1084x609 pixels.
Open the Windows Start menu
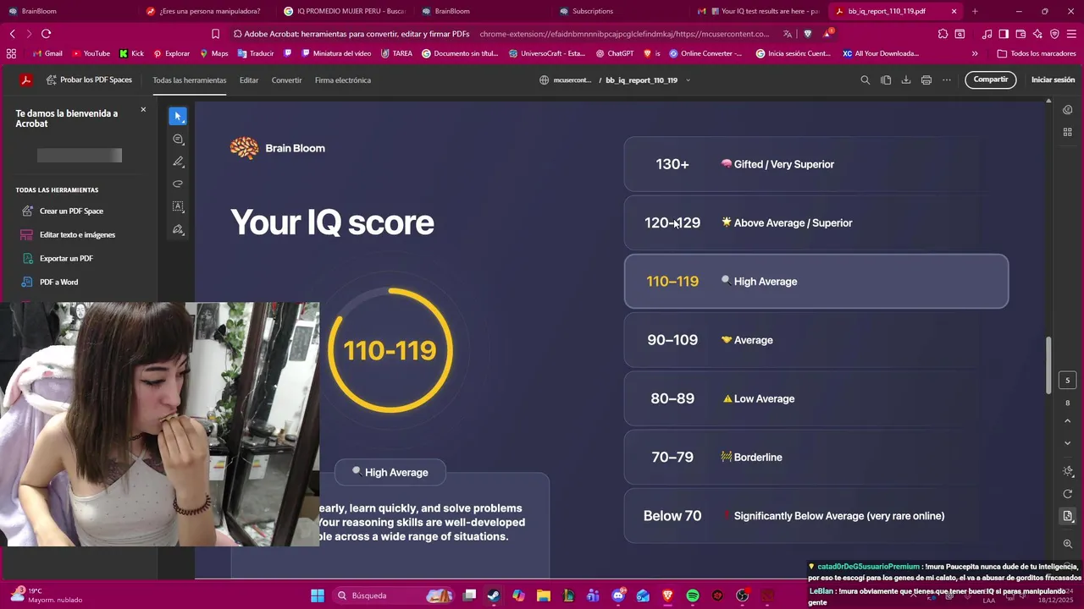point(318,595)
